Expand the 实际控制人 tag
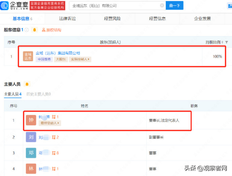The height and width of the screenshot is (176, 232). [x=80, y=59]
